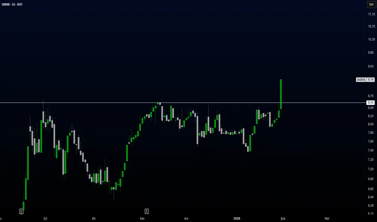Image resolution: width=377 pixels, height=222 pixels.
Task: Click the 8,00 price axis label
Action: pyautogui.click(x=371, y=124)
